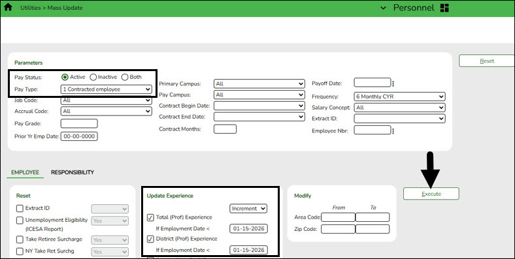Click the Pay Grade input field

point(79,123)
